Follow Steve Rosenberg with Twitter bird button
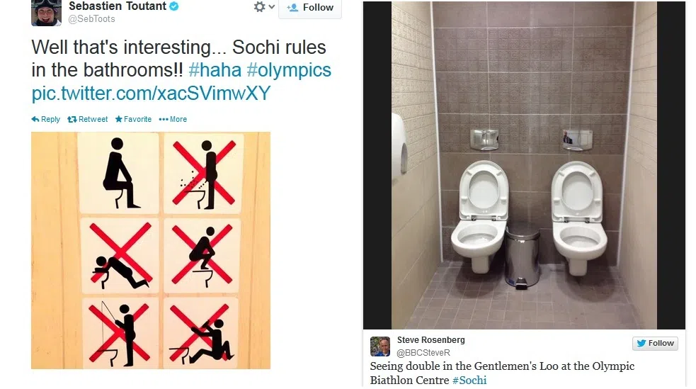 [655, 343]
